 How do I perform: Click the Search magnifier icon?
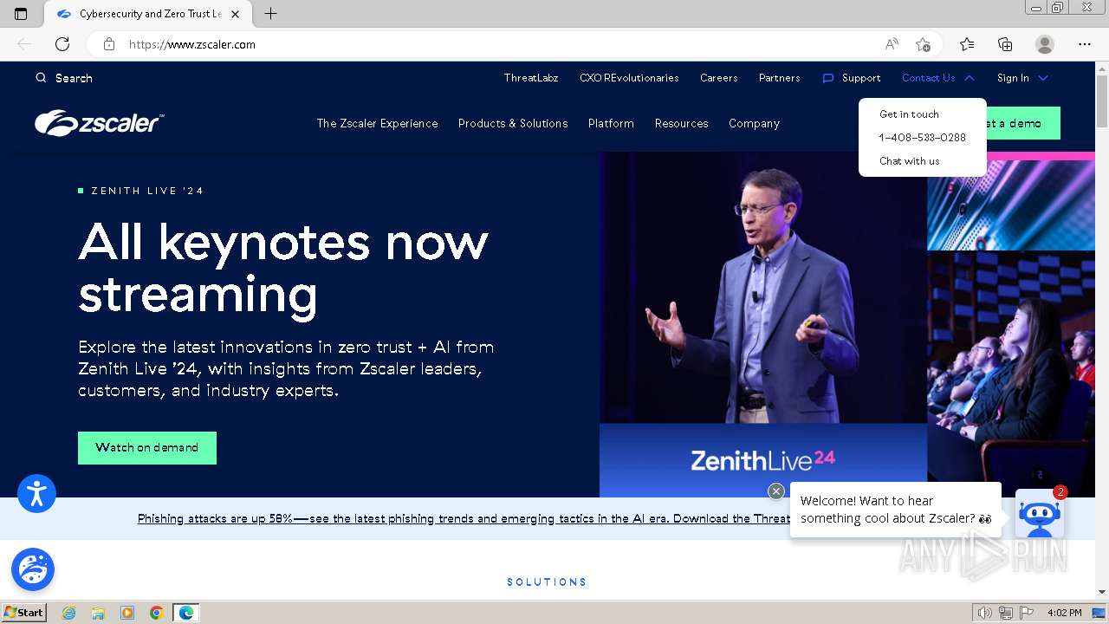pyautogui.click(x=41, y=78)
